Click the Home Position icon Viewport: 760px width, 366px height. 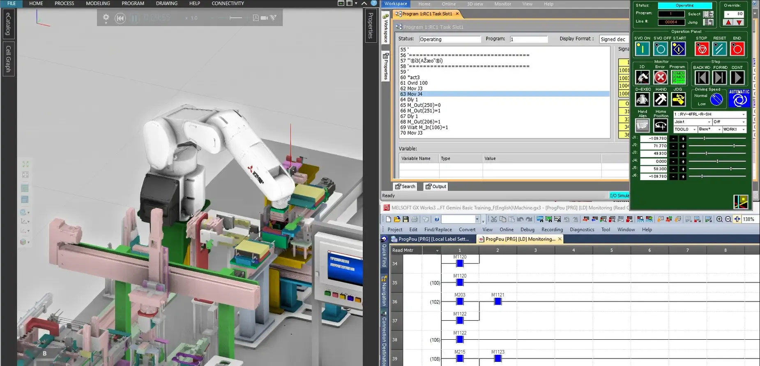660,126
